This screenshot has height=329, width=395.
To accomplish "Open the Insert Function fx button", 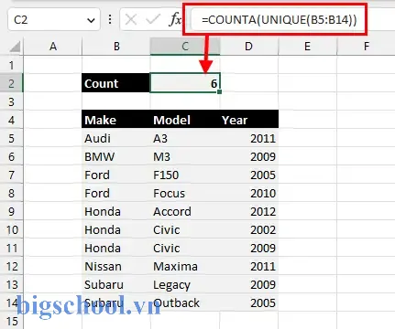I will 175,20.
